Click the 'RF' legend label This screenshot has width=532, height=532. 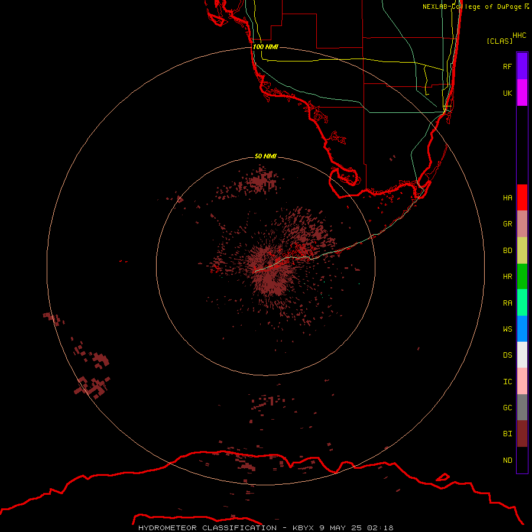point(507,66)
